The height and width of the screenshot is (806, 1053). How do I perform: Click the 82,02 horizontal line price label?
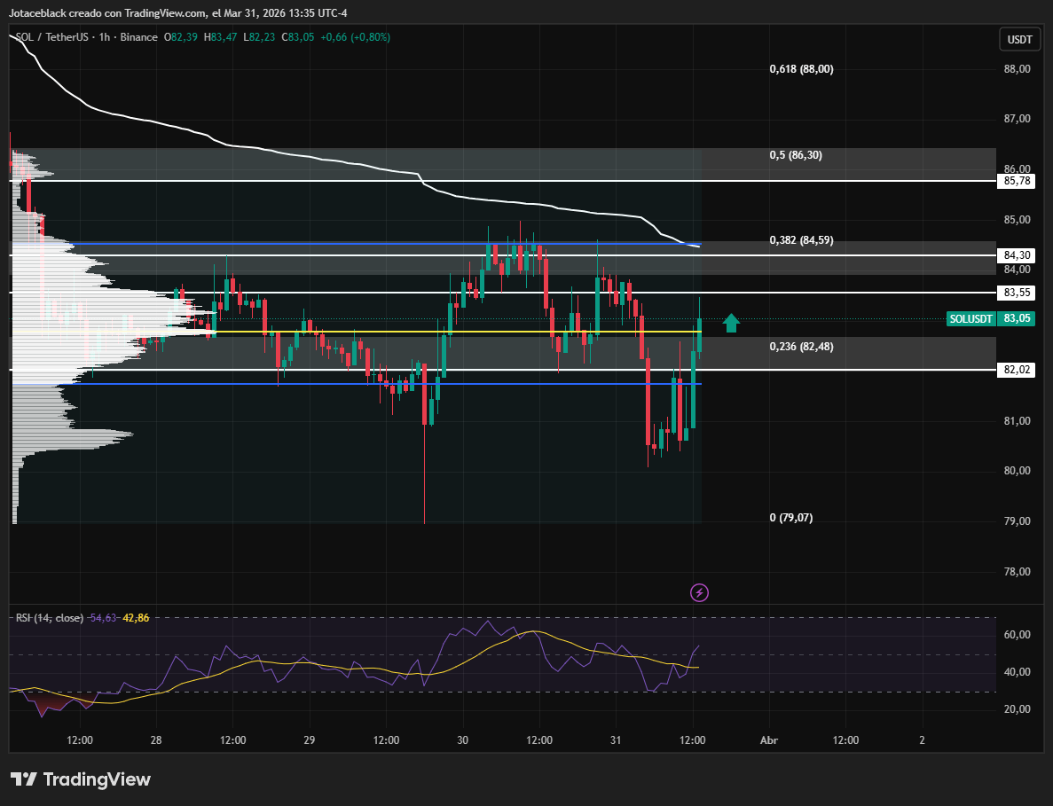[1016, 370]
